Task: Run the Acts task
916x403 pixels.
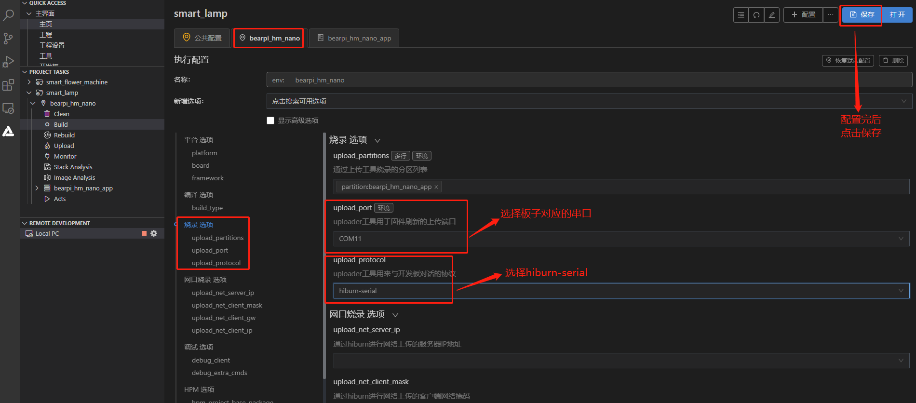Action: click(60, 199)
